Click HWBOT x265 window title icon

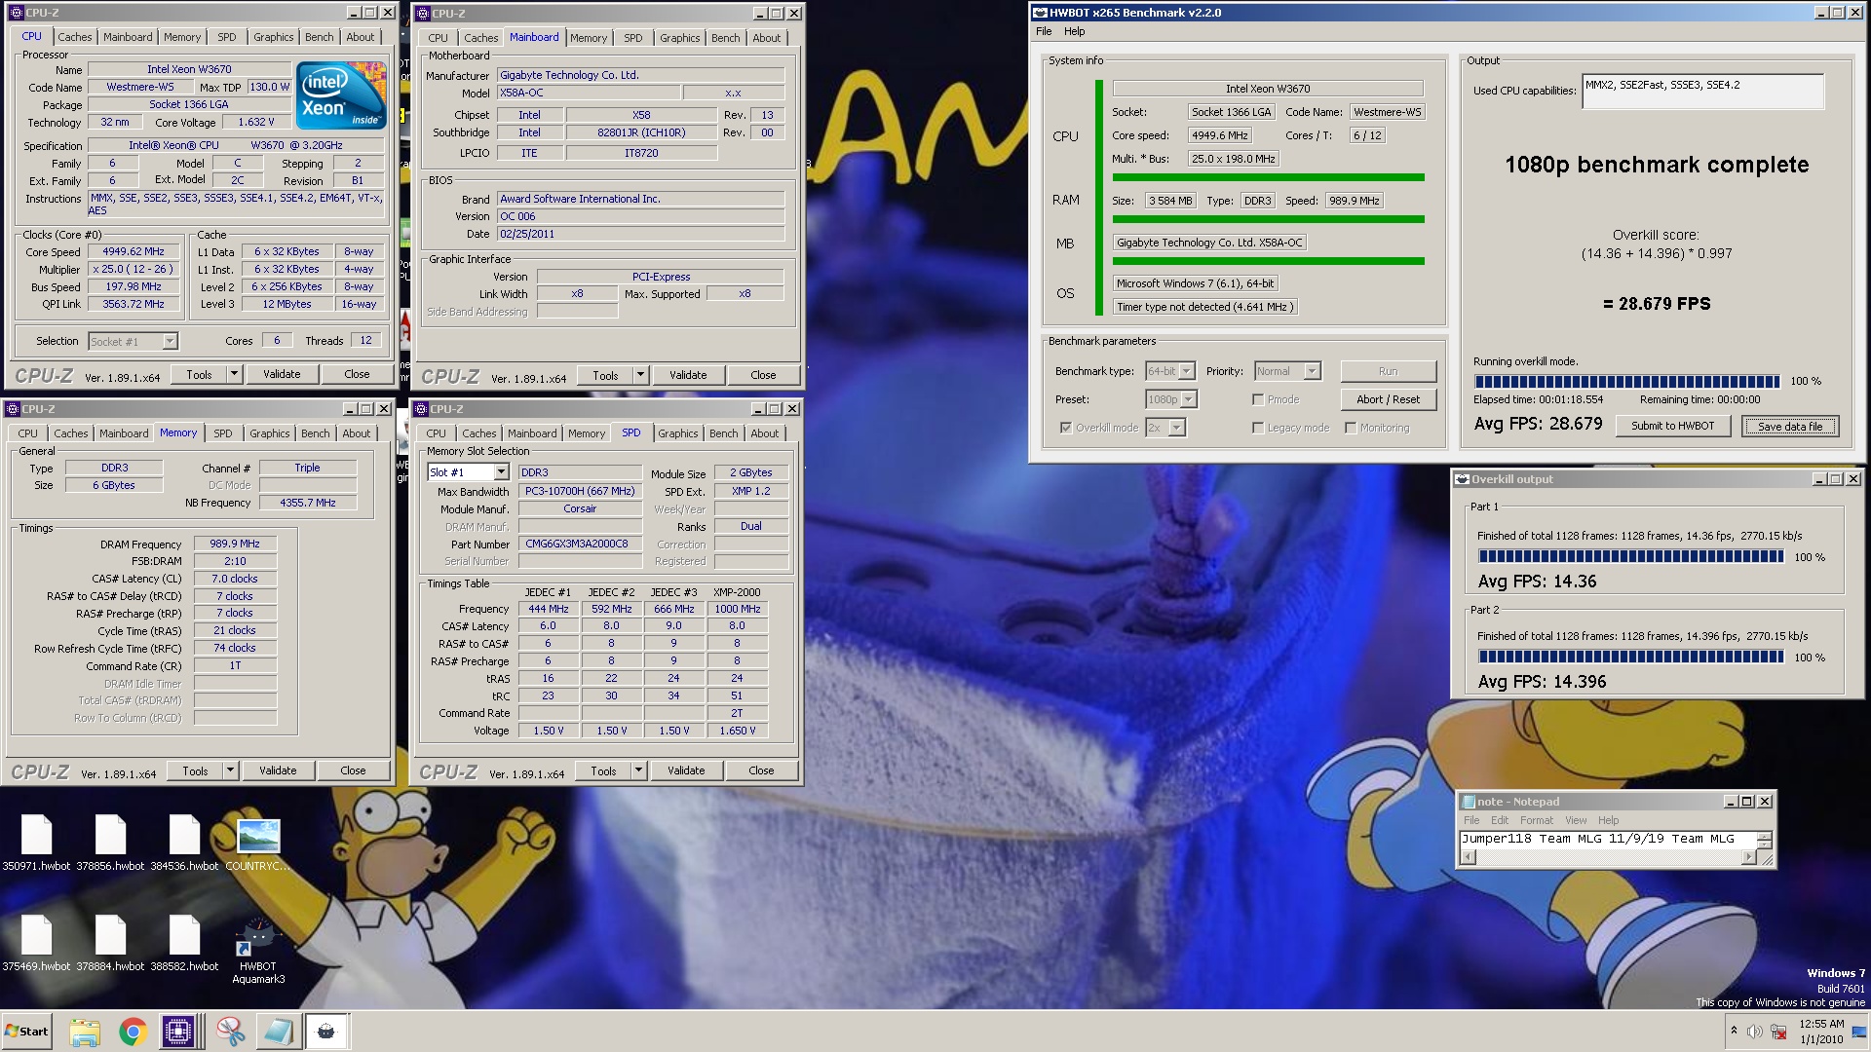[x=1040, y=13]
